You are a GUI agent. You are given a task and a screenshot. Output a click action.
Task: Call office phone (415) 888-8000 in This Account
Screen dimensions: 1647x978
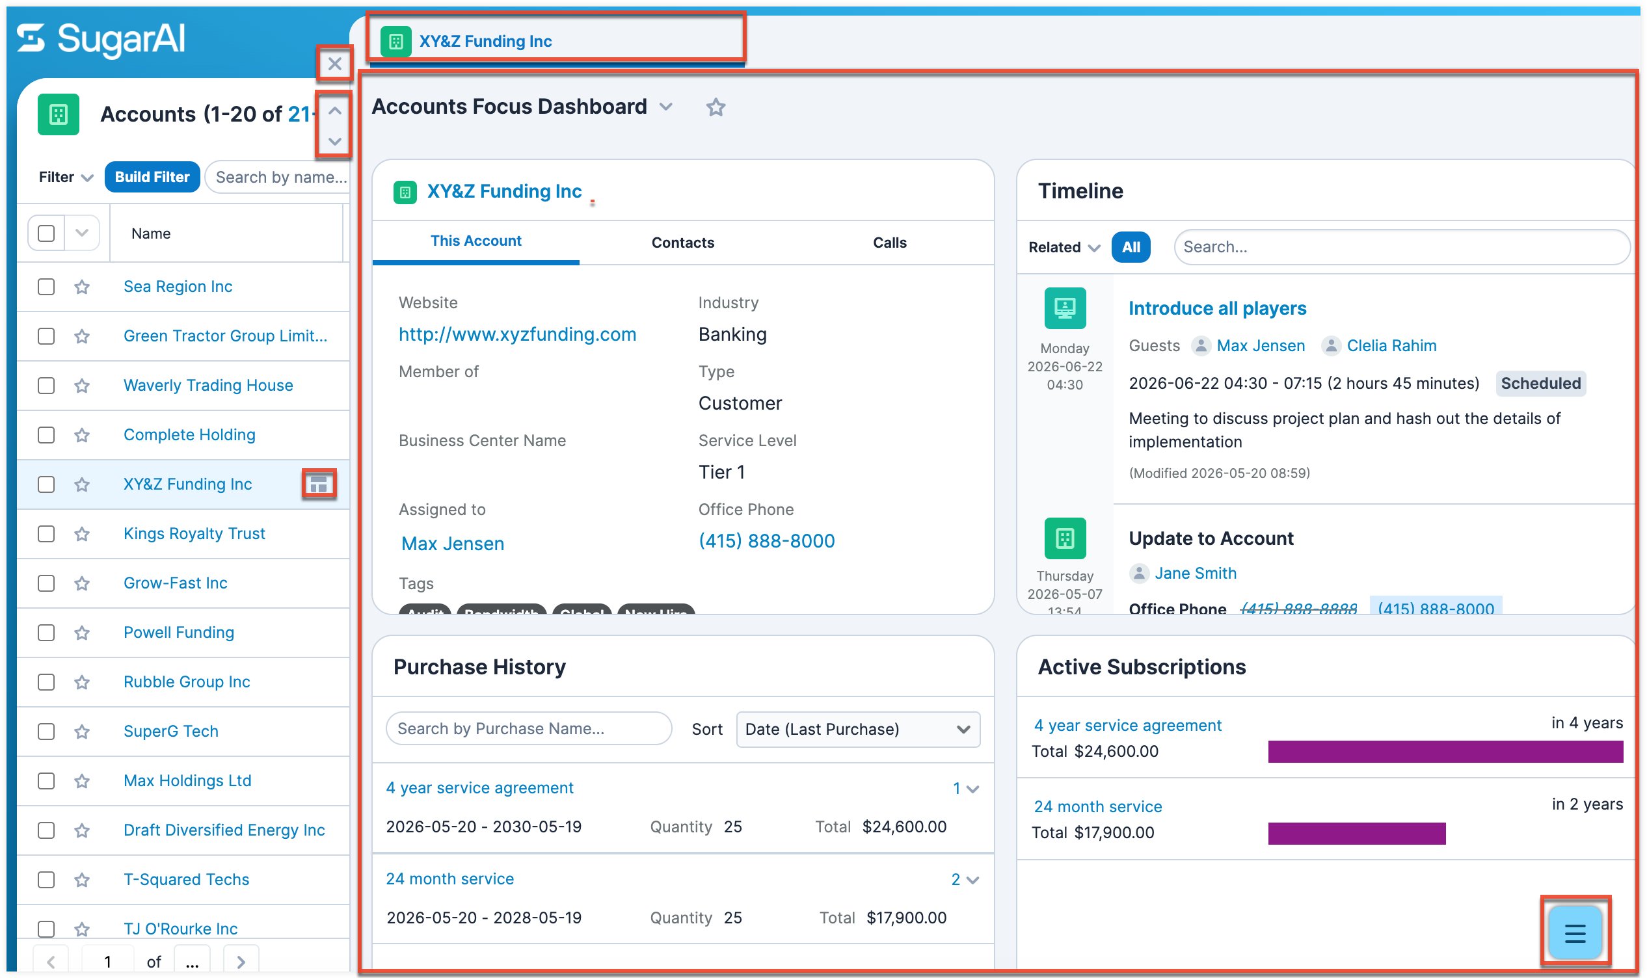(x=766, y=541)
